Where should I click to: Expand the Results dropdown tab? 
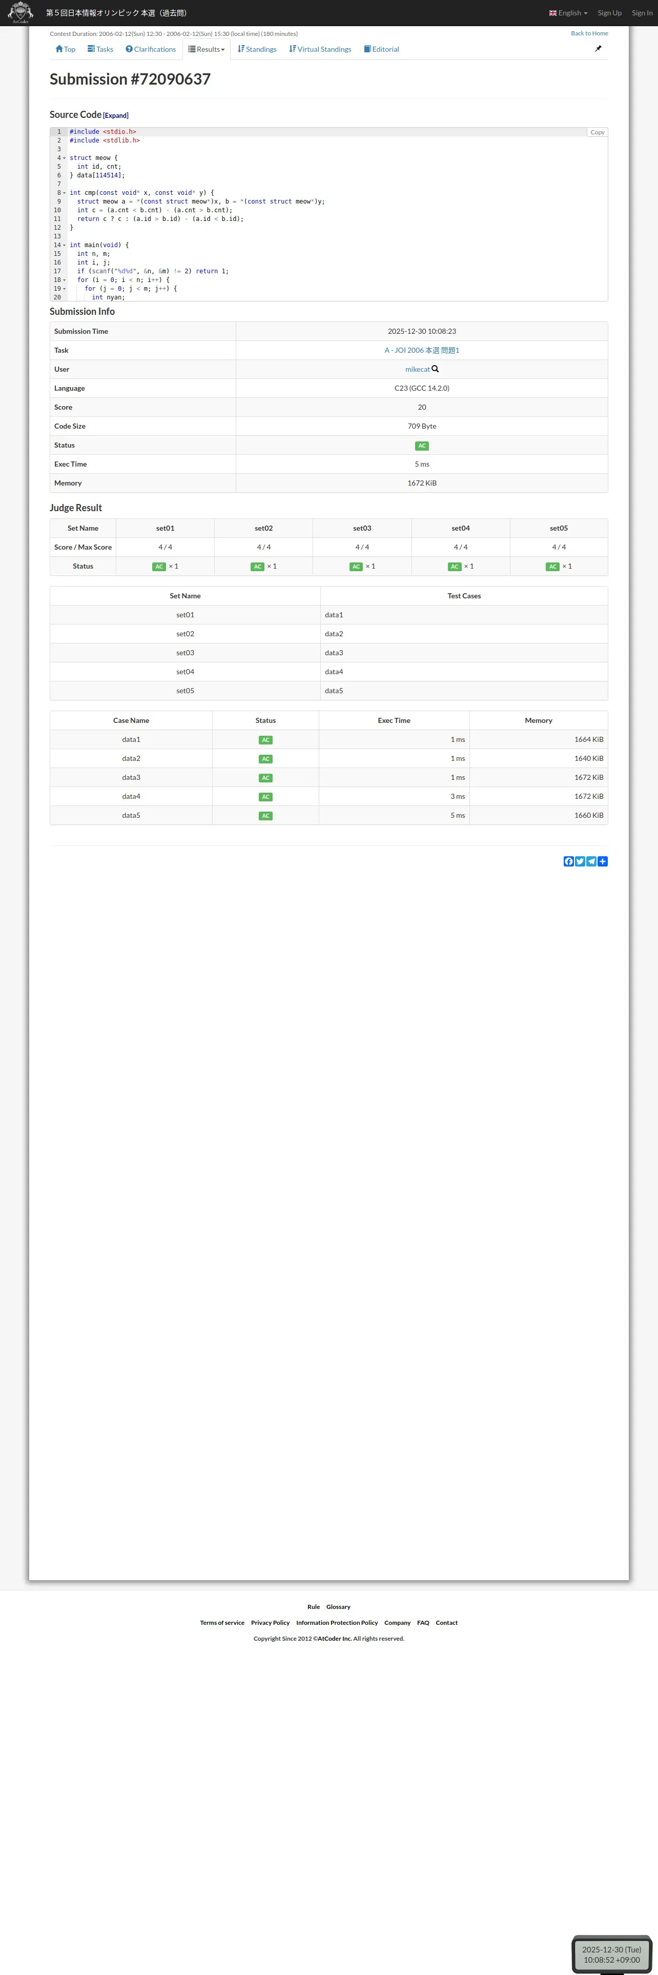[x=207, y=49]
